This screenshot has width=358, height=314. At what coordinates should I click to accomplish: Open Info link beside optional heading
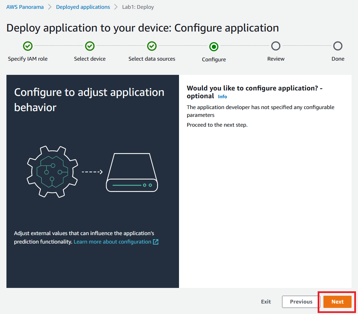coord(222,97)
